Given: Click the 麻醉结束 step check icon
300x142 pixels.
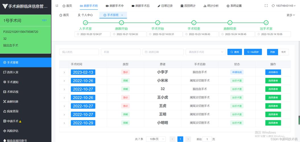Looking at the screenshot, I should click(x=230, y=23).
